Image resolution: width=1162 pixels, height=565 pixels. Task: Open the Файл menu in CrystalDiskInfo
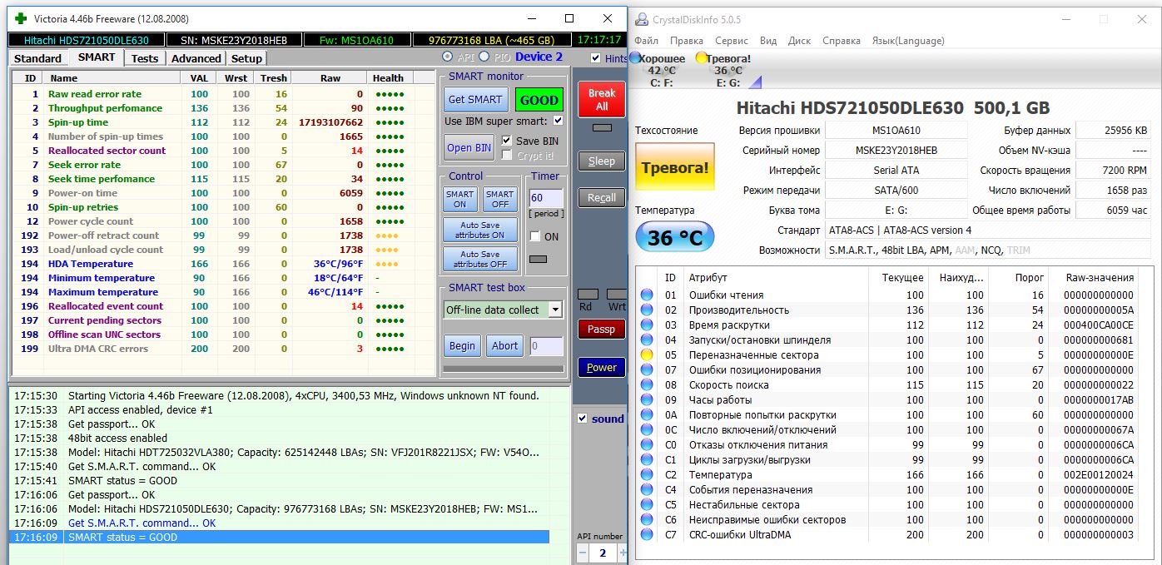[x=646, y=41]
